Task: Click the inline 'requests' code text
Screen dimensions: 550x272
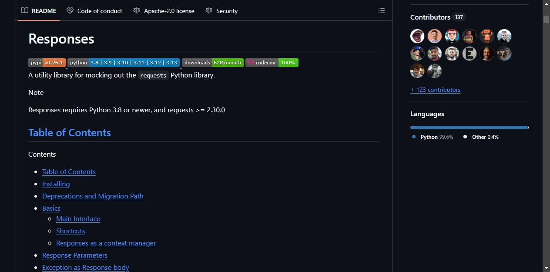Action: [153, 75]
